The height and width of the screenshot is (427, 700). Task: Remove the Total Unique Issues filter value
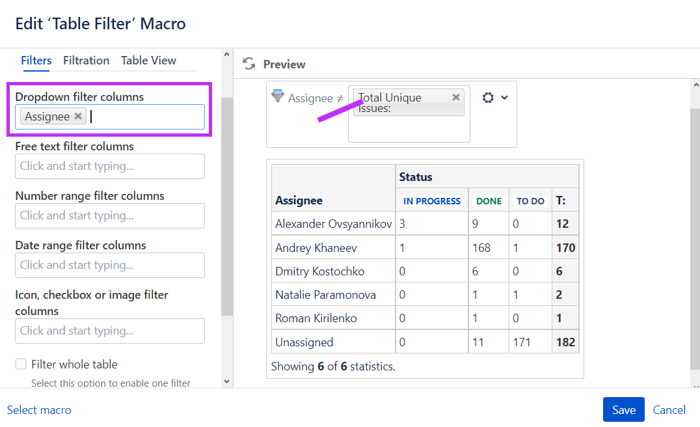point(456,98)
